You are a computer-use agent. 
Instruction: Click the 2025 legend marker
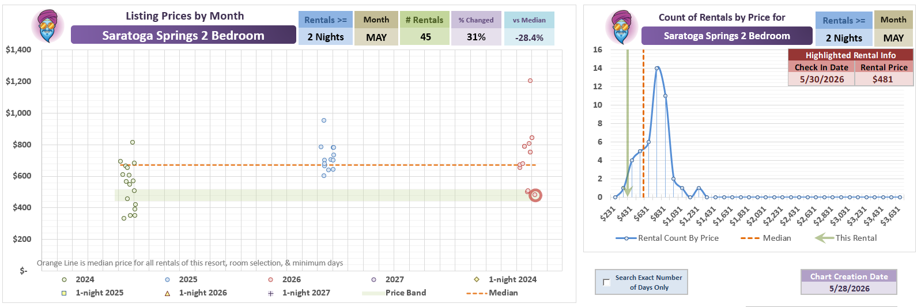[x=168, y=279]
